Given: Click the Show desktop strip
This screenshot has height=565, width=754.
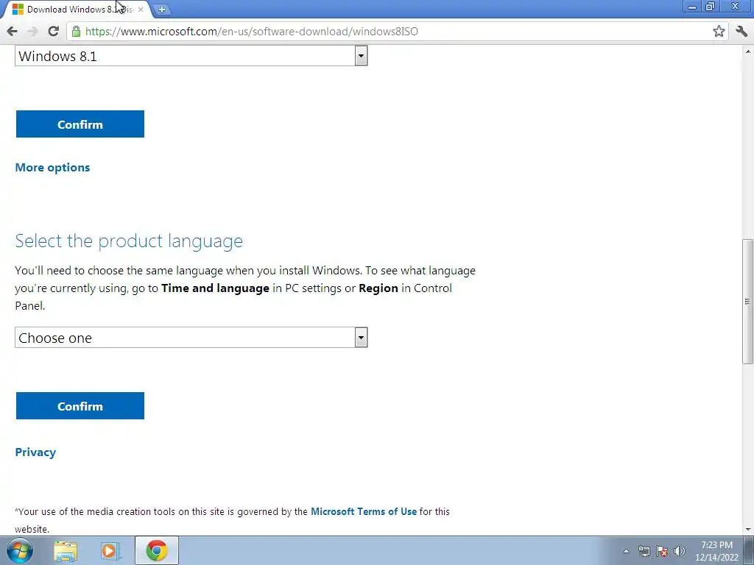Looking at the screenshot, I should 749,550.
